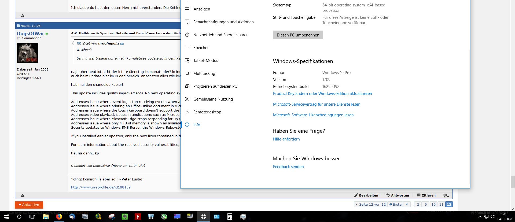
Task: Click the Tablet-Modus sidebar icon
Action: [x=187, y=61]
